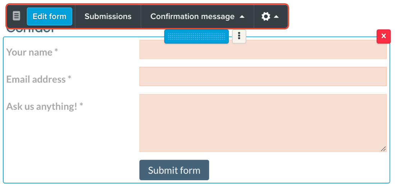The width and height of the screenshot is (395, 186).
Task: Click the 'Ask us anything!' label text
Action: pos(42,107)
